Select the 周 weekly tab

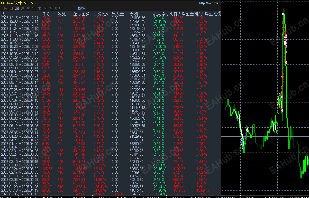coord(17,8)
